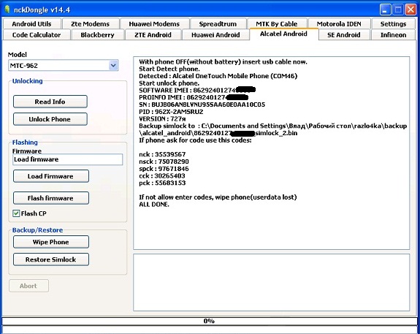Expand the Model dropdown arrow
This screenshot has height=334, width=420.
113,65
